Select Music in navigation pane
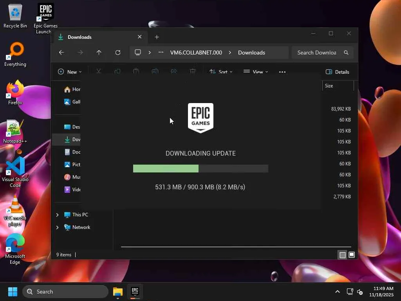The width and height of the screenshot is (401, 301). click(72, 177)
